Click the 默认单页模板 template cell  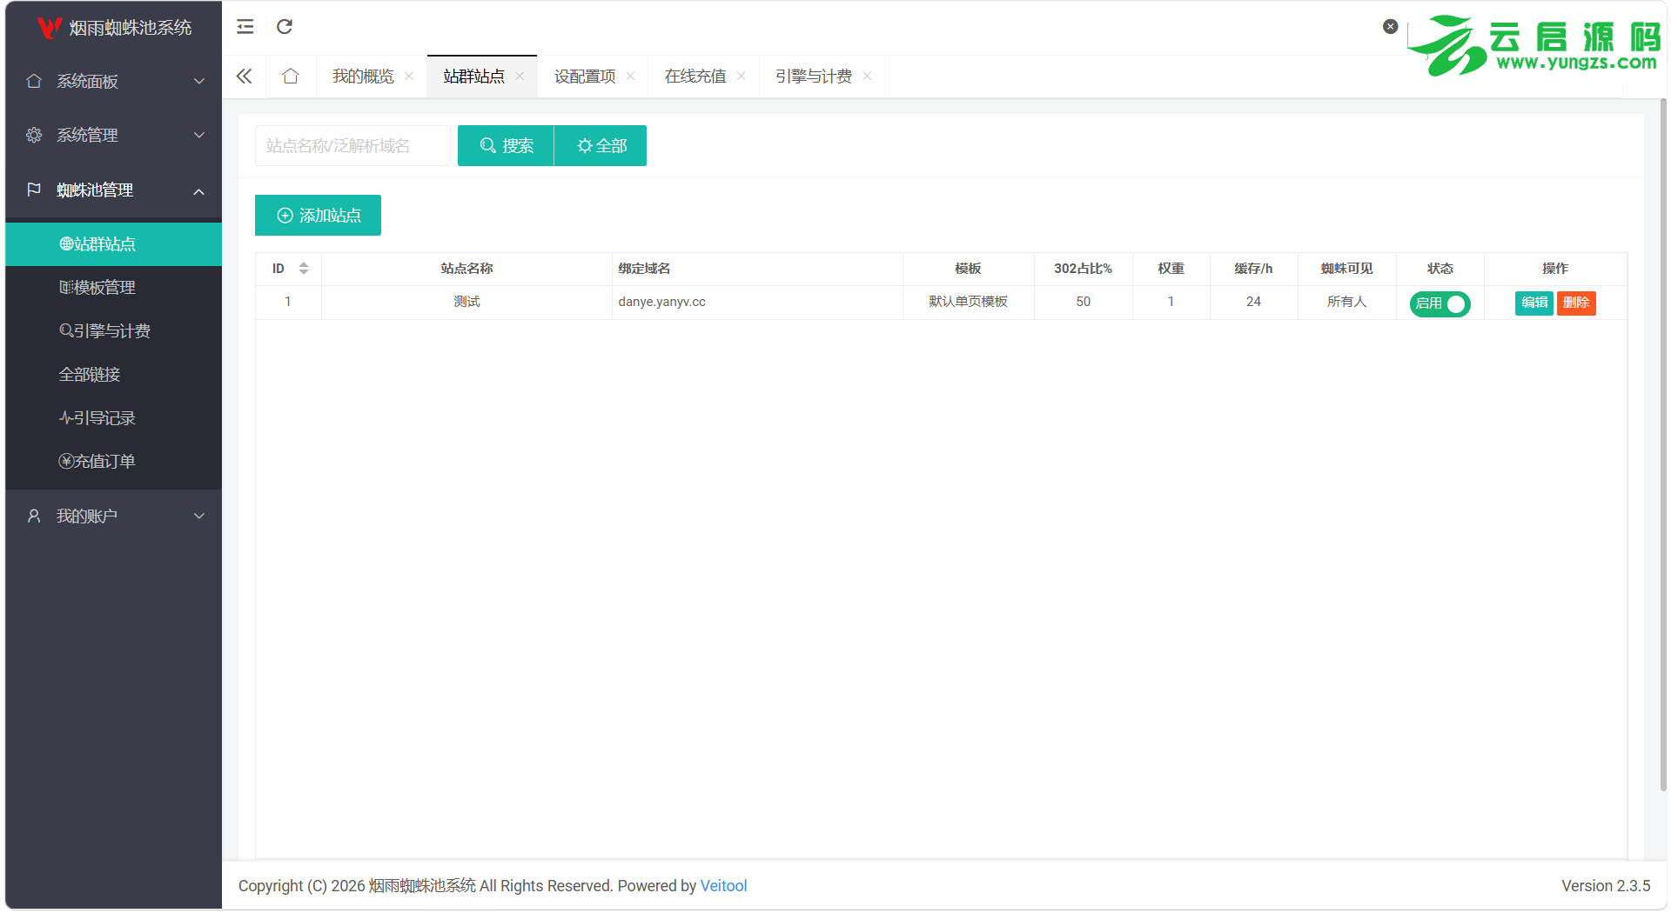pos(968,302)
